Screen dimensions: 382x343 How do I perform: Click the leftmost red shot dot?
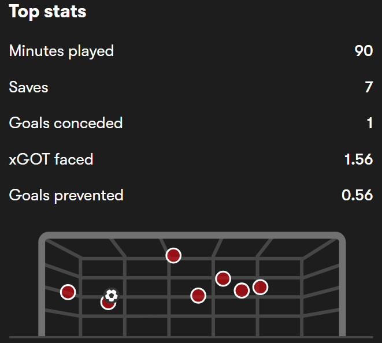68,292
